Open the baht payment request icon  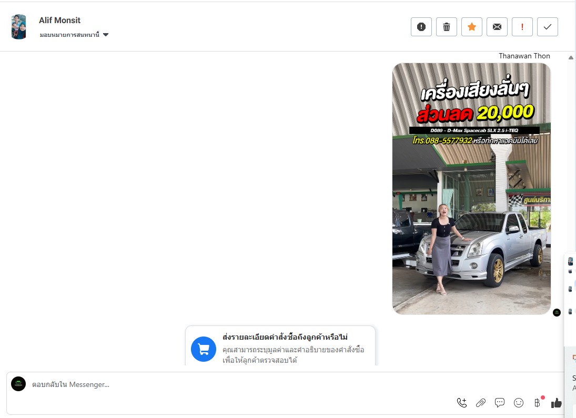(538, 403)
